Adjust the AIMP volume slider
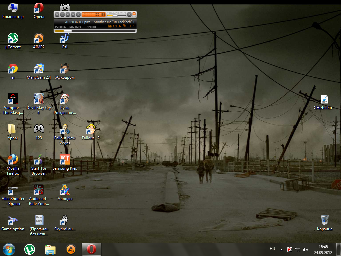 [116, 16]
